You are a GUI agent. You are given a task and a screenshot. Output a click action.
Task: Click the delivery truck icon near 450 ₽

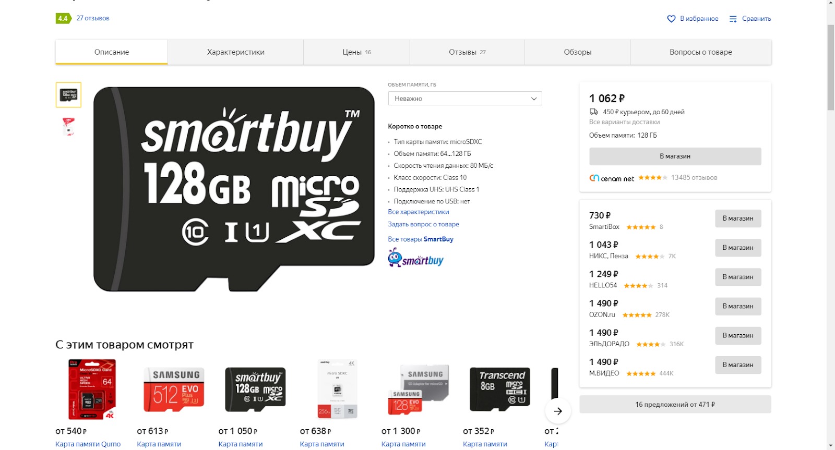594,112
